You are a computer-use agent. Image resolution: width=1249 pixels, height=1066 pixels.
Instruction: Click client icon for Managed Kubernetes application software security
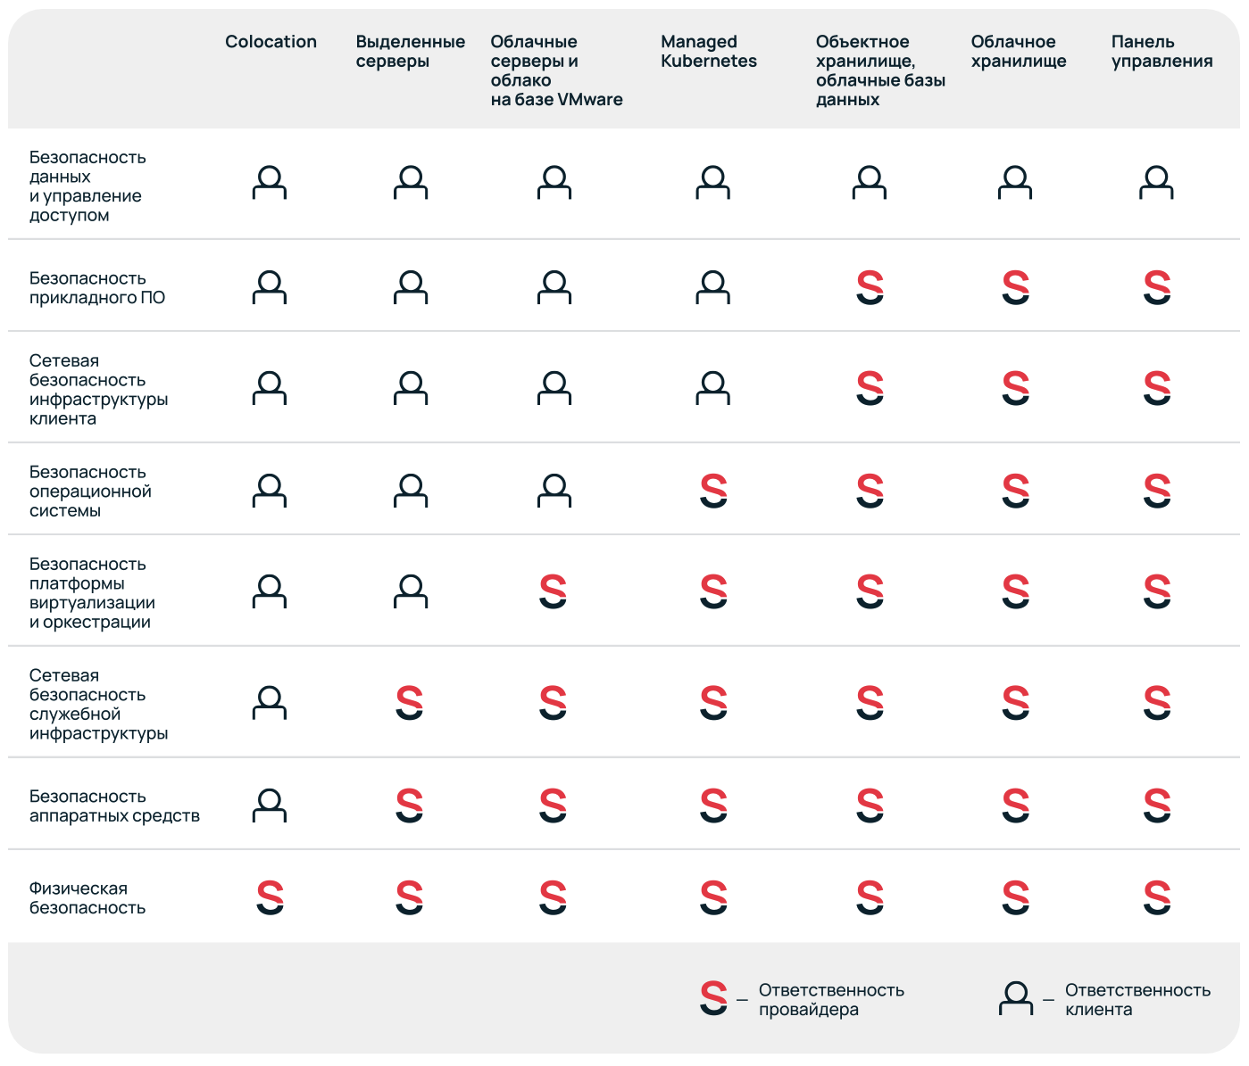tap(713, 287)
